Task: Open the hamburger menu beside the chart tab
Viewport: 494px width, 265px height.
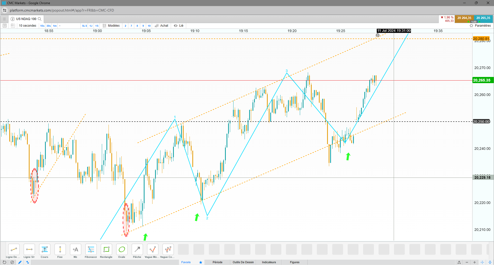Action: [x=4, y=19]
